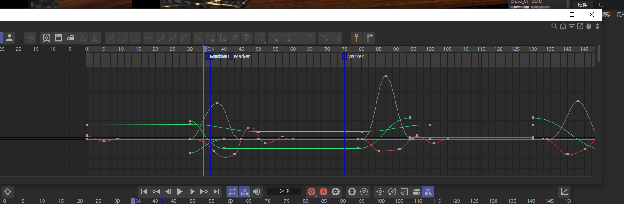
Task: Click the round motion system icon beside gear
Action: 352,192
